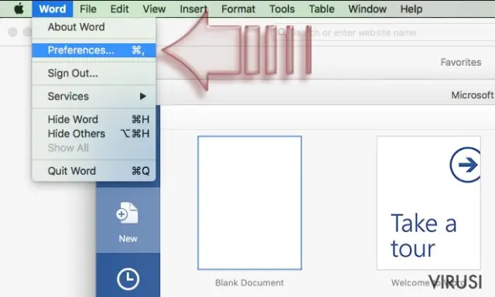Expand the Services submenu
495x297 pixels.
pyautogui.click(x=94, y=96)
